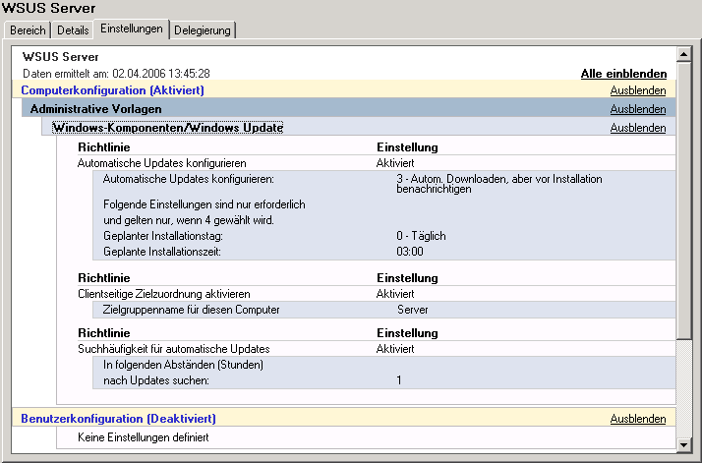Image resolution: width=702 pixels, height=463 pixels.
Task: Click the Alle einblenden link
Action: point(623,74)
